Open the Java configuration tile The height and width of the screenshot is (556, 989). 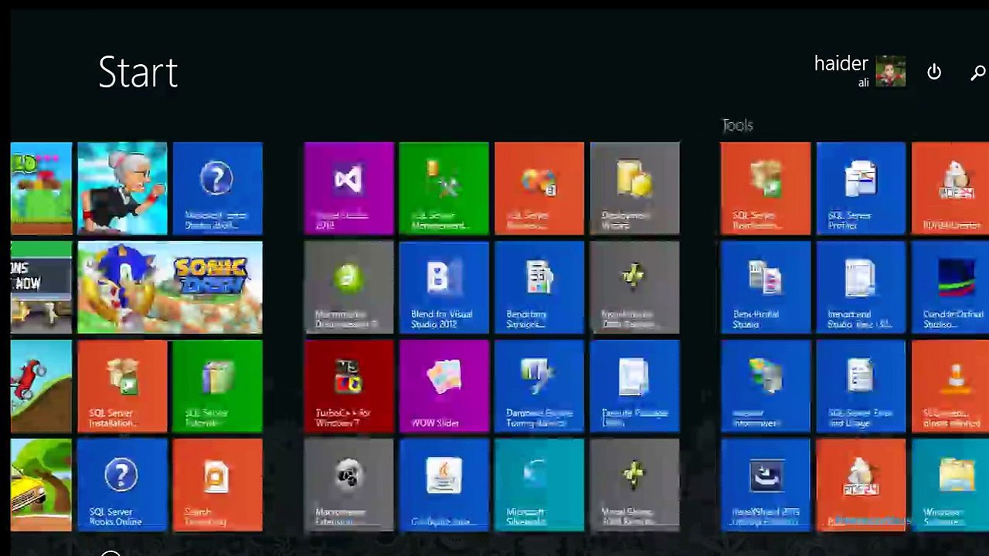(x=444, y=485)
